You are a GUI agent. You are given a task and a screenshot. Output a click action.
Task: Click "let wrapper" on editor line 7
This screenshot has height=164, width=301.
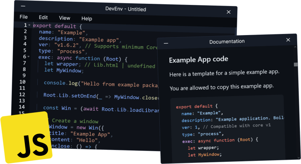point(61,64)
